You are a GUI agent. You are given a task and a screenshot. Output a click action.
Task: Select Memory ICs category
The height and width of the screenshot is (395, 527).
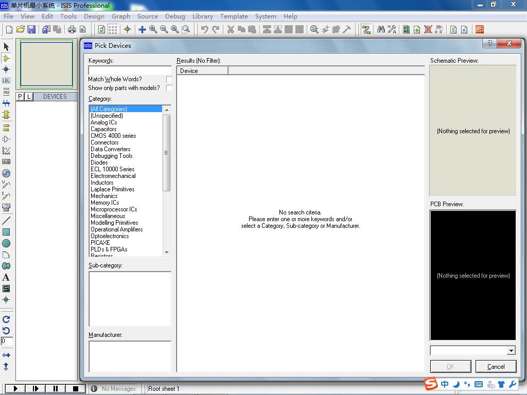click(104, 203)
